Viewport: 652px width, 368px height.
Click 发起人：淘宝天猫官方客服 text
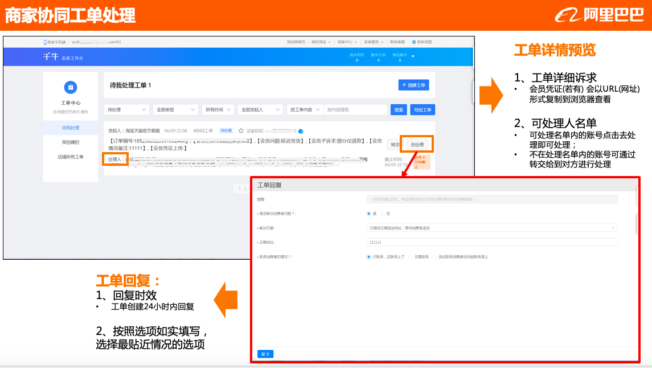pos(134,131)
